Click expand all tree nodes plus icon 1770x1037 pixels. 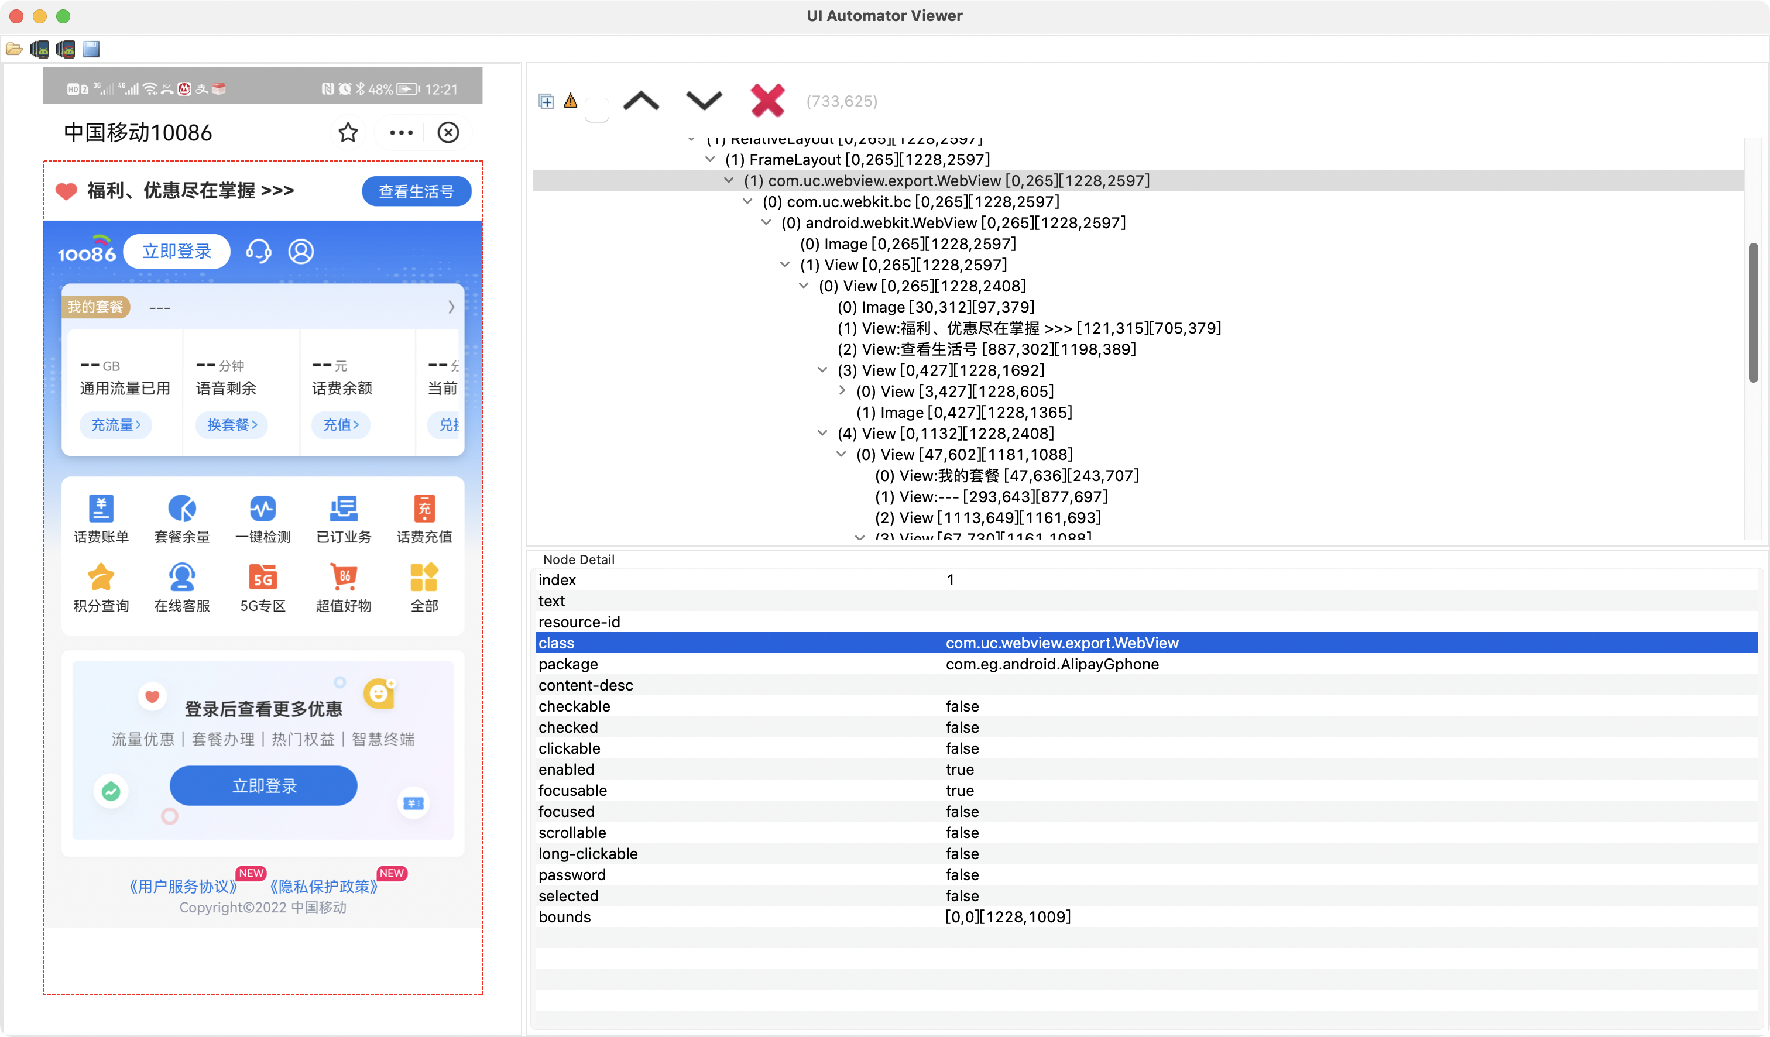(547, 101)
